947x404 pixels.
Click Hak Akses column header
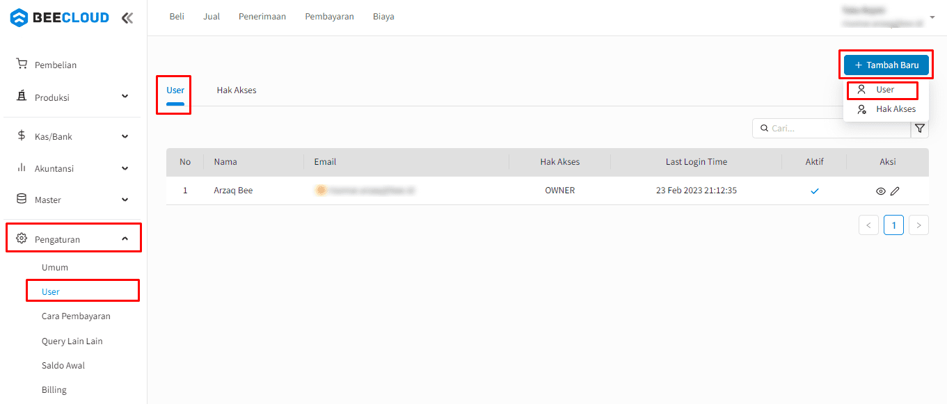click(x=560, y=162)
